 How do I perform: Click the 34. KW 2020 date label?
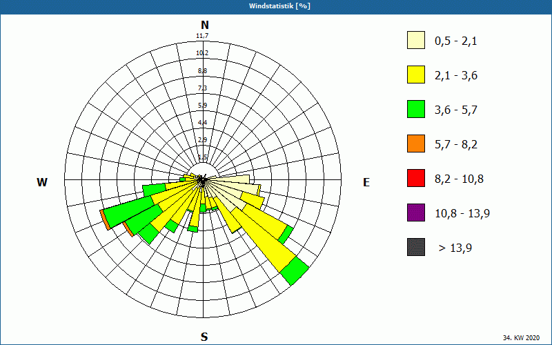point(521,337)
